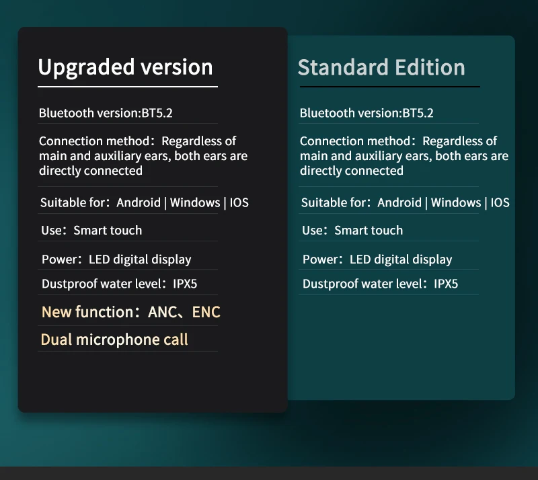This screenshot has height=480, width=538.
Task: Select the Upgraded version heading
Action: point(125,67)
